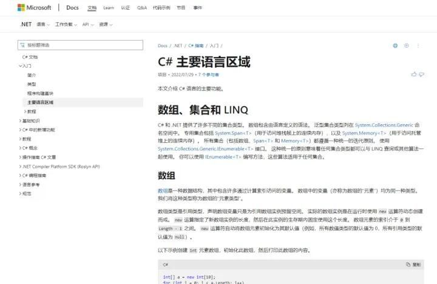This screenshot has width=437, height=284.
Task: Open the Span<T> link in paragraph
Action: click(263, 140)
